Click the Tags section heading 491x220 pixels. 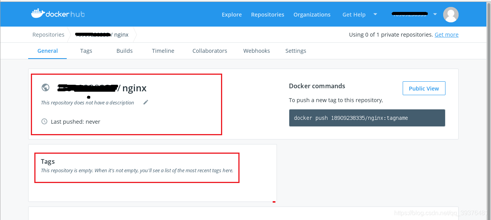point(48,161)
